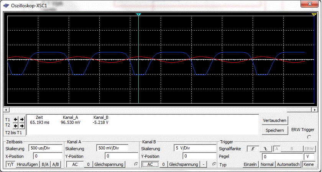Set Kanal A coupling to 0
The height and width of the screenshot is (172, 322).
(88, 164)
